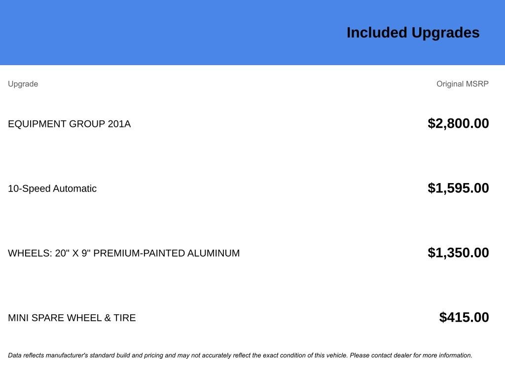The height and width of the screenshot is (379, 505).
Task: Click the $1,350.00 price
Action: coord(458,253)
